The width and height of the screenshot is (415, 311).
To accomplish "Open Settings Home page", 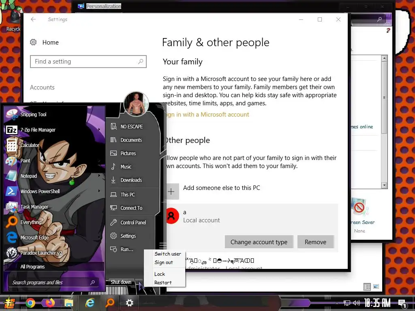I will pos(44,42).
